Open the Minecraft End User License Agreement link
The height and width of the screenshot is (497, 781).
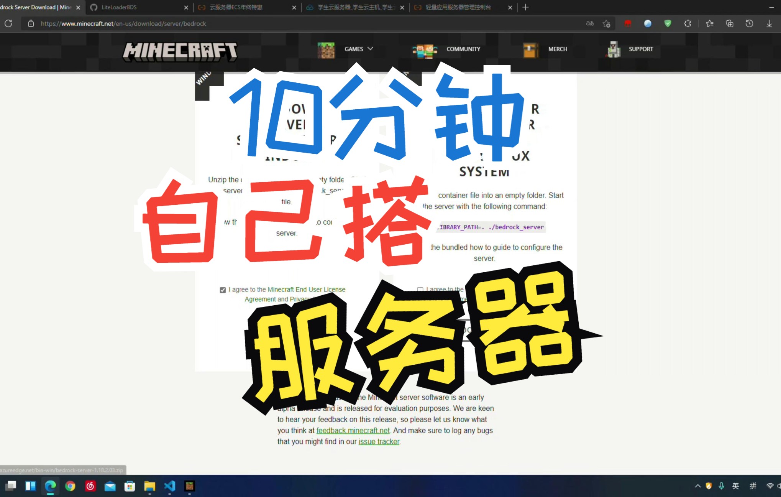[306, 290]
